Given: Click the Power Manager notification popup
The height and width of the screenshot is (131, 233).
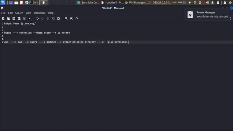Looking at the screenshot, I should click(x=207, y=15).
